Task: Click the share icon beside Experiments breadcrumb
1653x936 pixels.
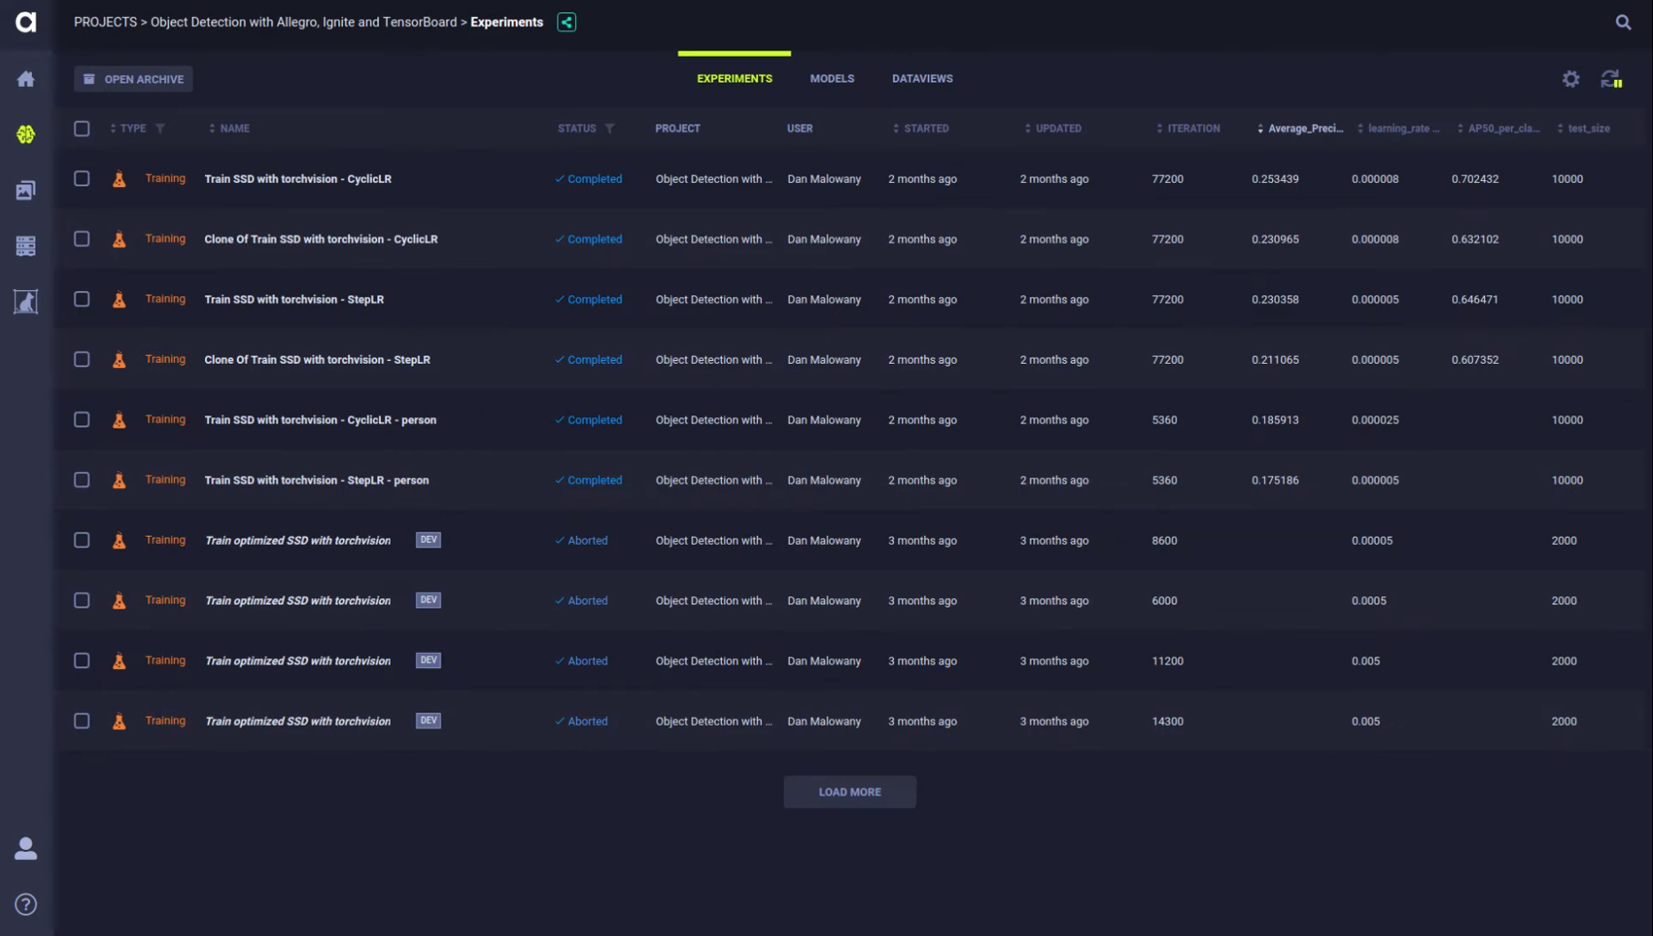Action: point(566,22)
